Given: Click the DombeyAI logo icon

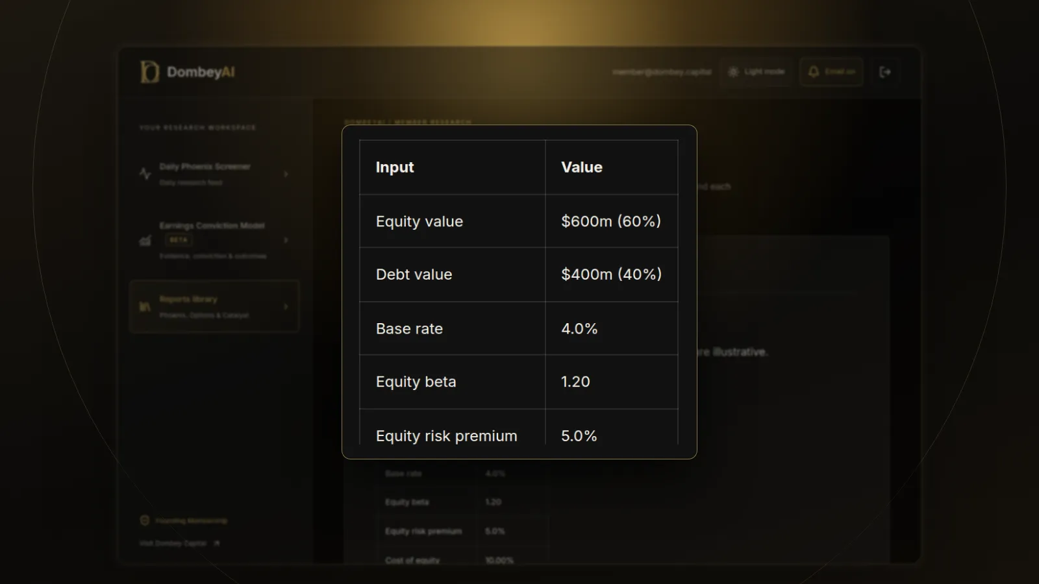Looking at the screenshot, I should [149, 72].
